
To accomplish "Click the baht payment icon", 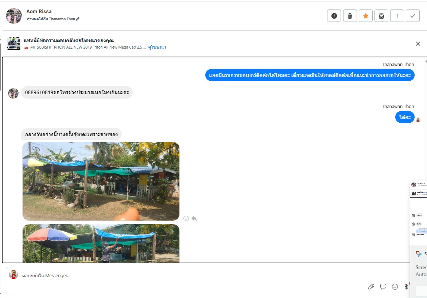I will click(x=406, y=287).
